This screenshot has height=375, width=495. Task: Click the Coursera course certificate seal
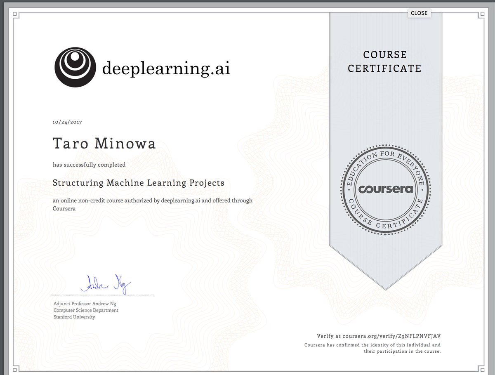386,189
